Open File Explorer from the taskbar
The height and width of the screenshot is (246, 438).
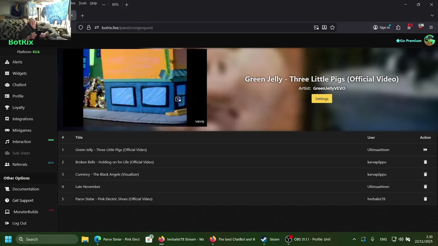(85, 239)
